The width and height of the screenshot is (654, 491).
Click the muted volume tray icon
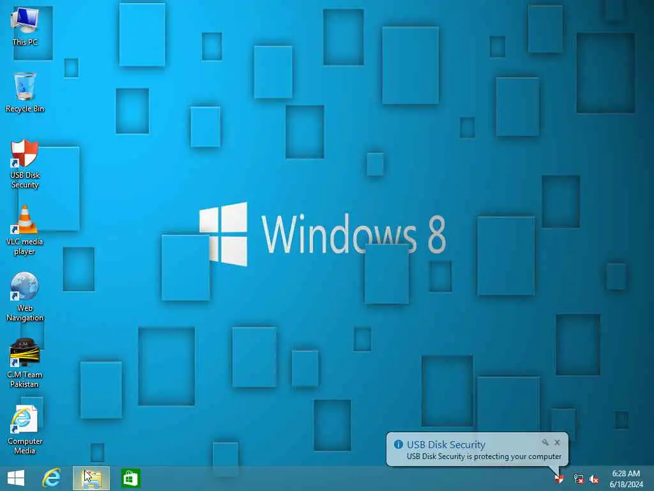[x=594, y=479]
